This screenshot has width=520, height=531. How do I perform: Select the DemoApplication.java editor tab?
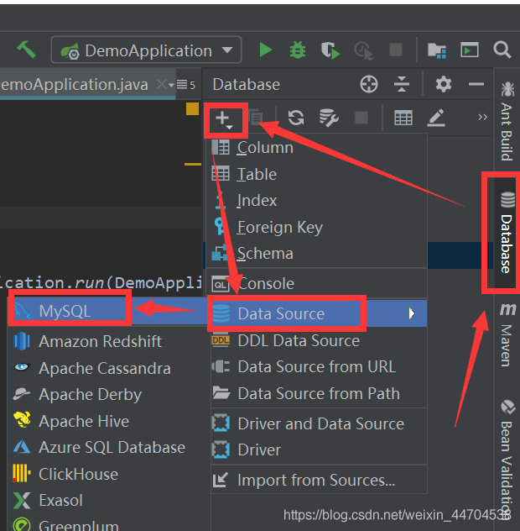(x=75, y=85)
